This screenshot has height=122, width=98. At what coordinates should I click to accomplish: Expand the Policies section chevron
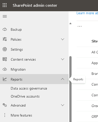[x=63, y=39]
